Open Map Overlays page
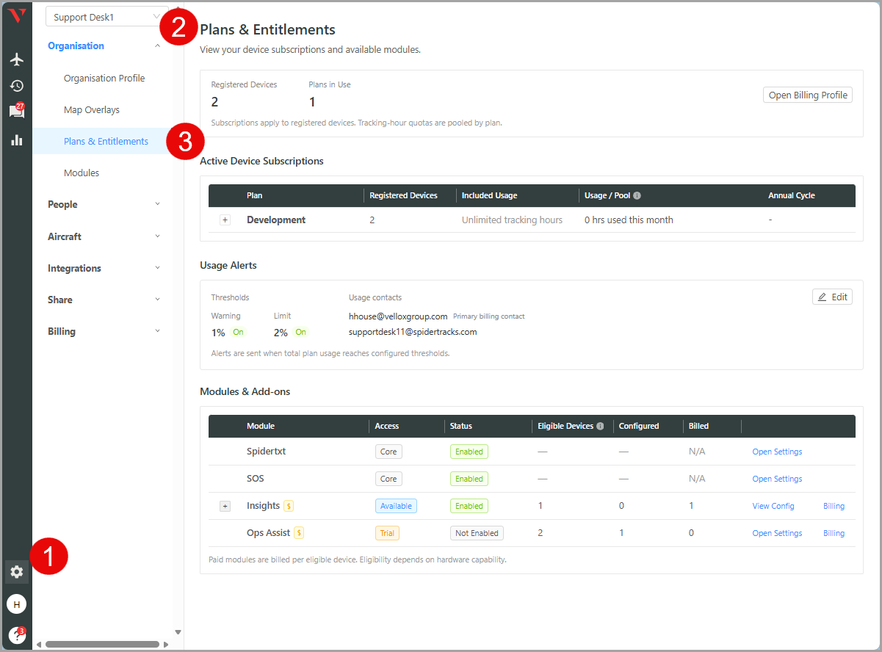The height and width of the screenshot is (652, 882). pos(92,110)
